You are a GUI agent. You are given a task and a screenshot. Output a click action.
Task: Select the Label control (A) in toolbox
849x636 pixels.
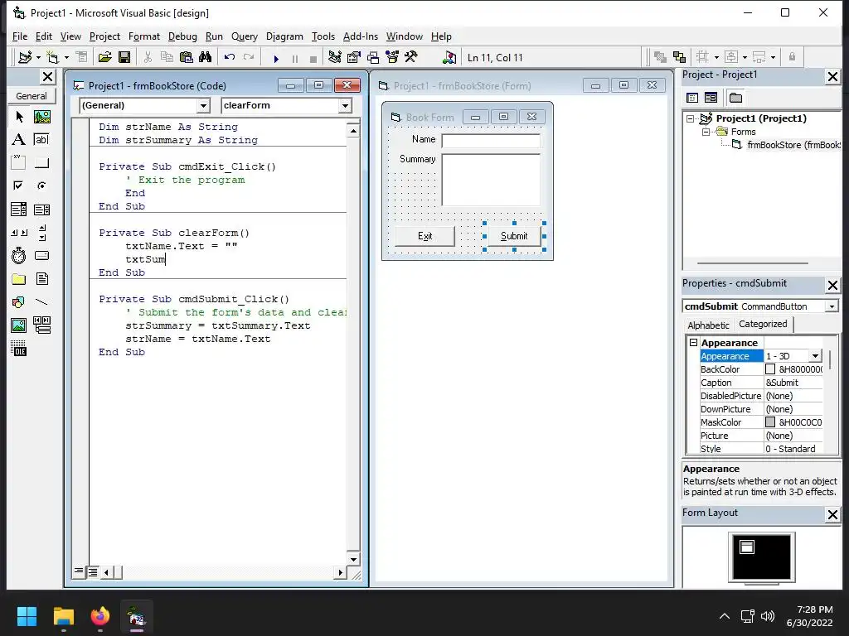point(19,139)
